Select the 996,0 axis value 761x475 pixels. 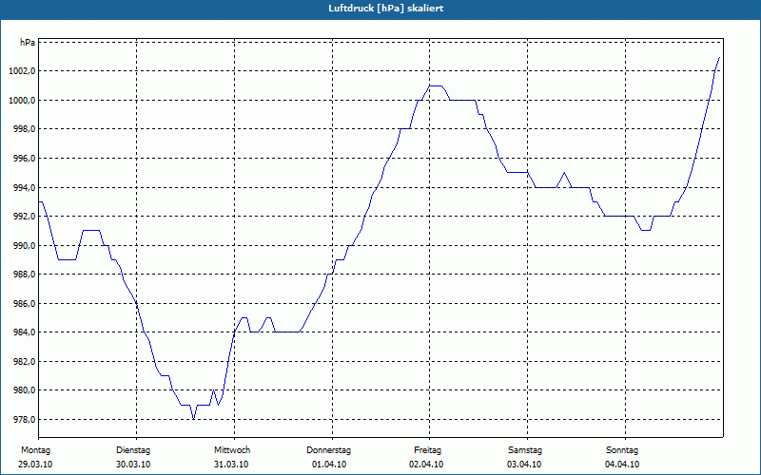tap(24, 159)
